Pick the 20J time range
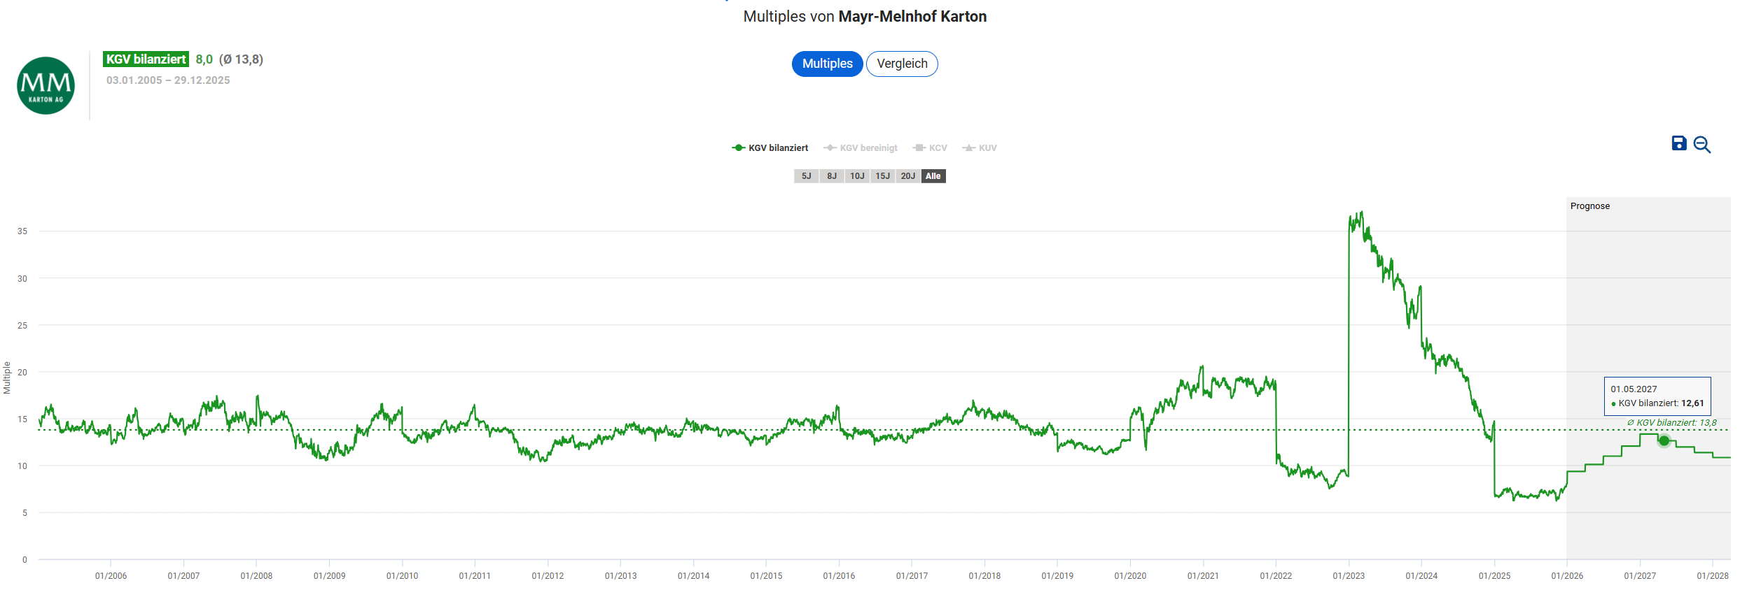 [x=907, y=176]
